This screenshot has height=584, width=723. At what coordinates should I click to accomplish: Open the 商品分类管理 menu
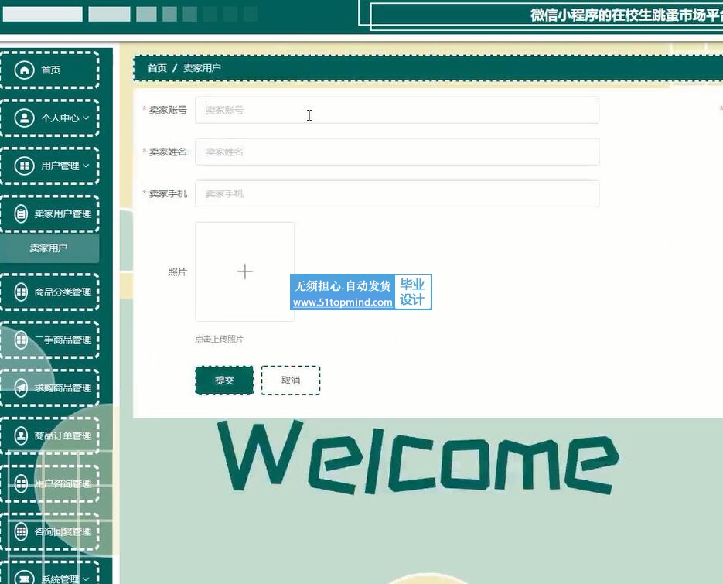coord(49,292)
